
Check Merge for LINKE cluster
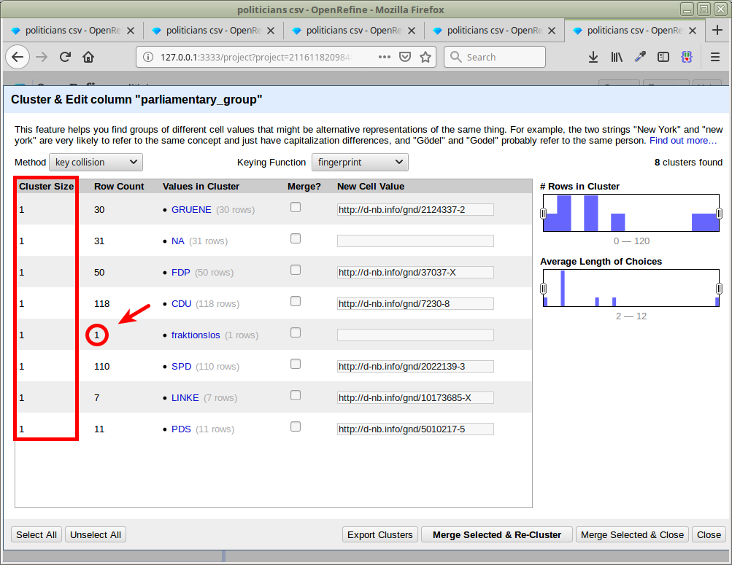pyautogui.click(x=296, y=395)
